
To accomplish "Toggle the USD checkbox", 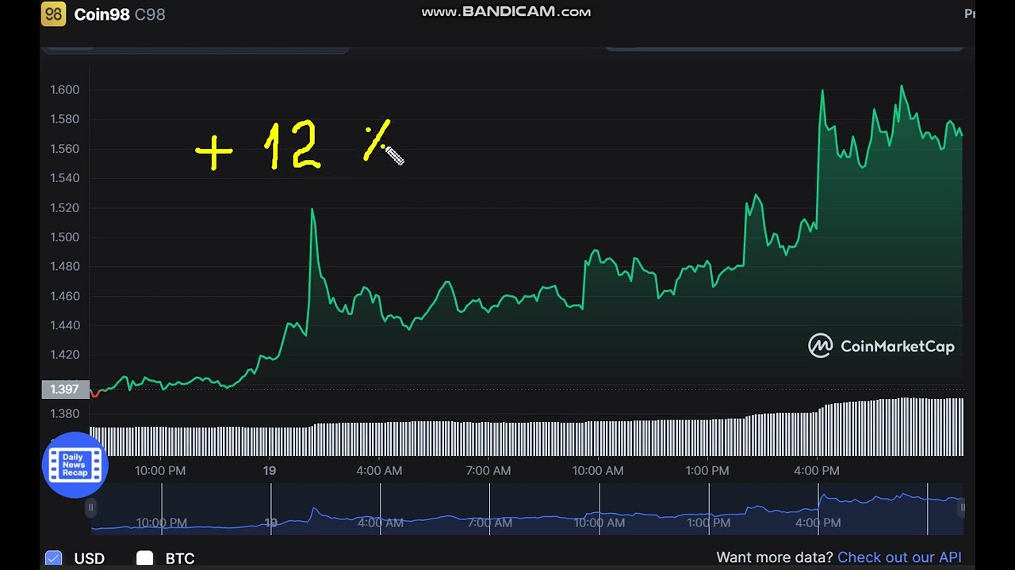I will point(53,558).
